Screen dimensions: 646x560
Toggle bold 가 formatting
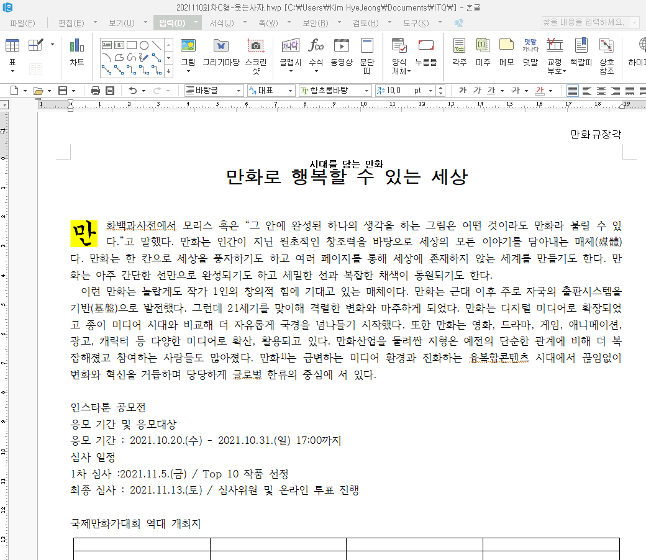[x=463, y=90]
